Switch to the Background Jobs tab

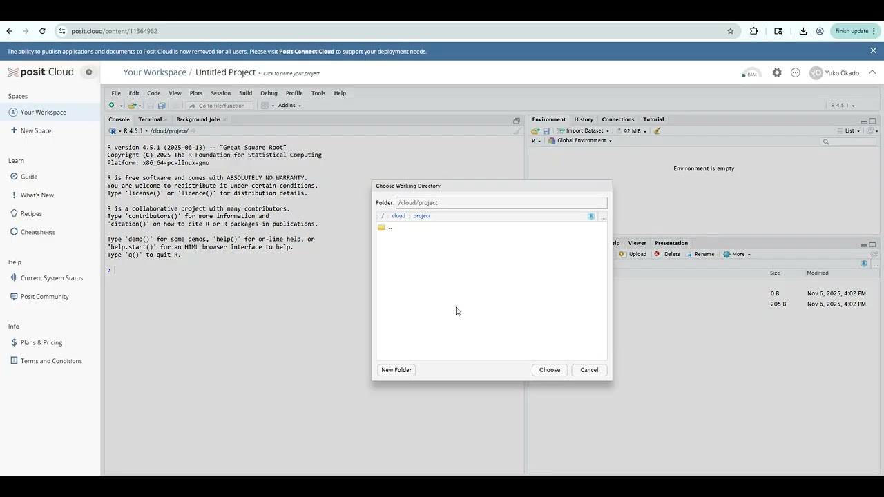coord(198,119)
